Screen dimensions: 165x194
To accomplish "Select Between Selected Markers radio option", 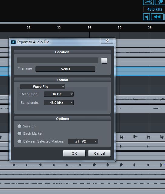I will (19, 141).
